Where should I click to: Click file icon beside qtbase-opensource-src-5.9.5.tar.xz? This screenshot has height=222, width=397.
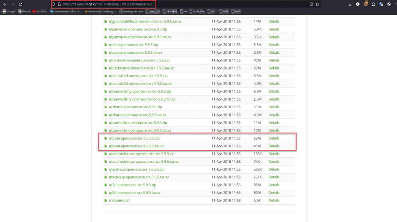point(105,146)
